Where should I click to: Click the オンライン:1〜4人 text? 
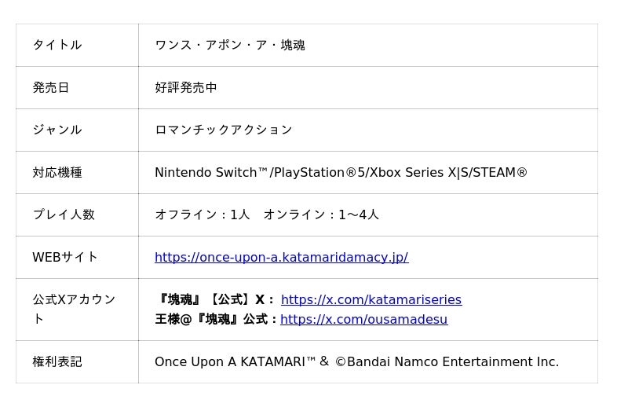click(321, 215)
